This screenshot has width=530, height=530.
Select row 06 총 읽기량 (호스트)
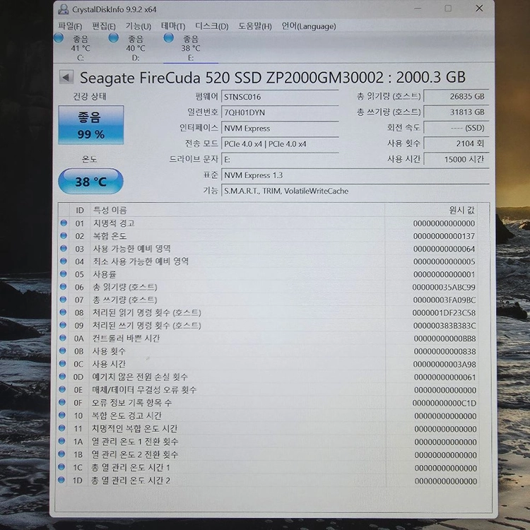pyautogui.click(x=269, y=287)
